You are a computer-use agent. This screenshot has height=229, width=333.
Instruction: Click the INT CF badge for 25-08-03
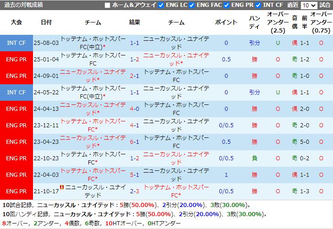(x=16, y=43)
